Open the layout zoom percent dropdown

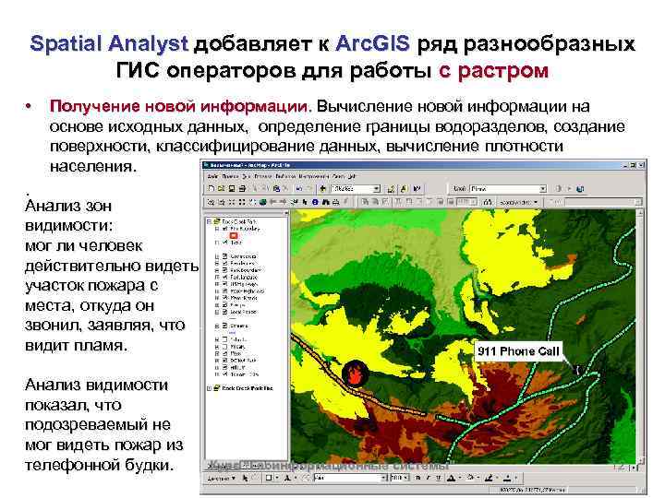pyautogui.click(x=474, y=202)
